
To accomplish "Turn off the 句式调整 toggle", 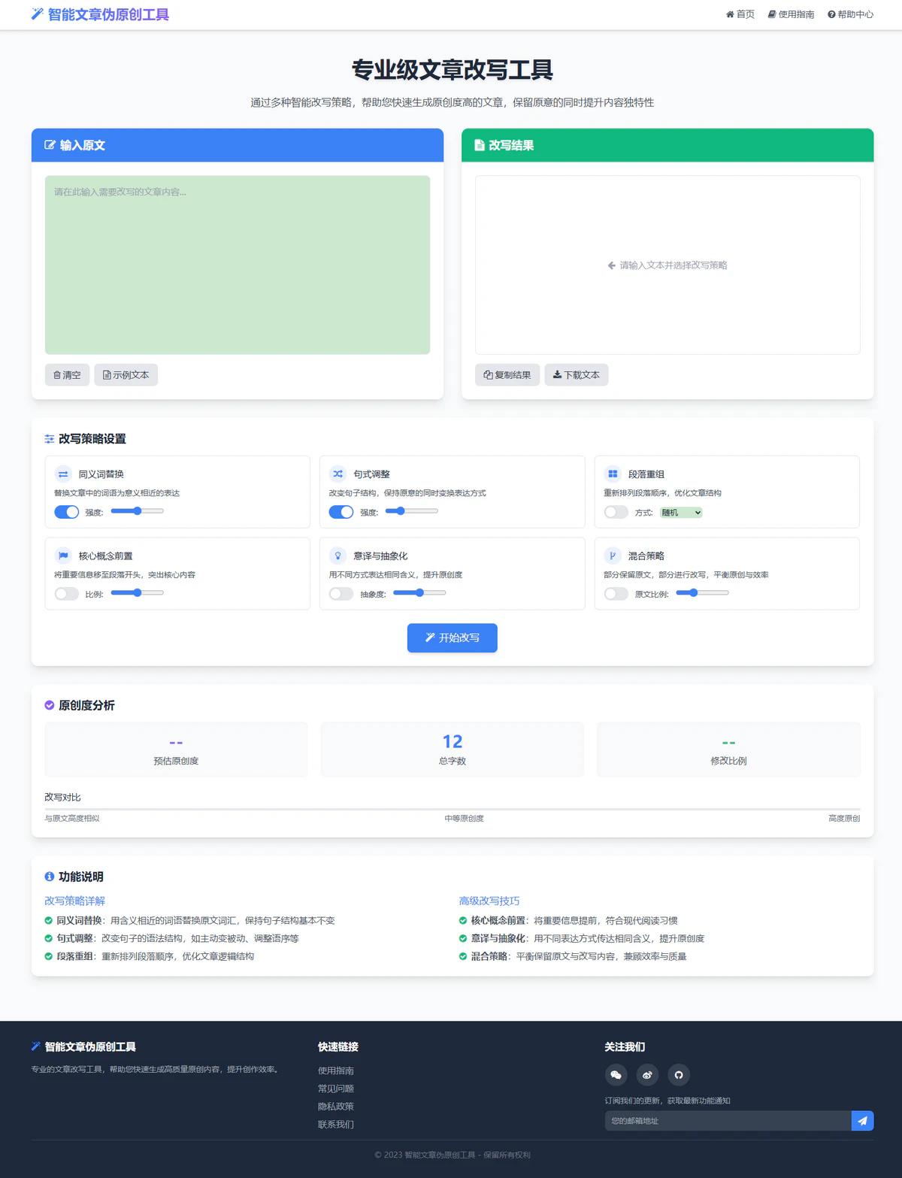I will click(x=341, y=512).
